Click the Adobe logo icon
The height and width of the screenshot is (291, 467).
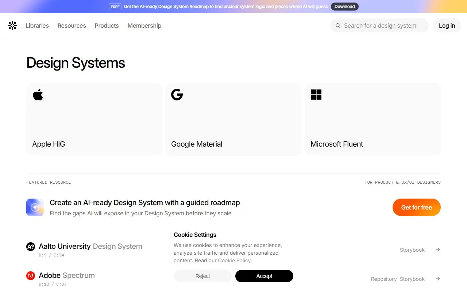[31, 276]
